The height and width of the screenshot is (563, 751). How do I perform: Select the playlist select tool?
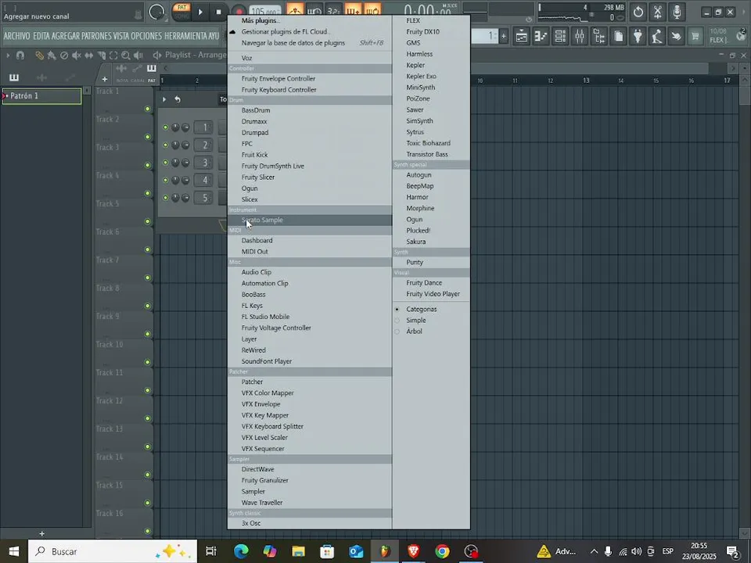(113, 56)
